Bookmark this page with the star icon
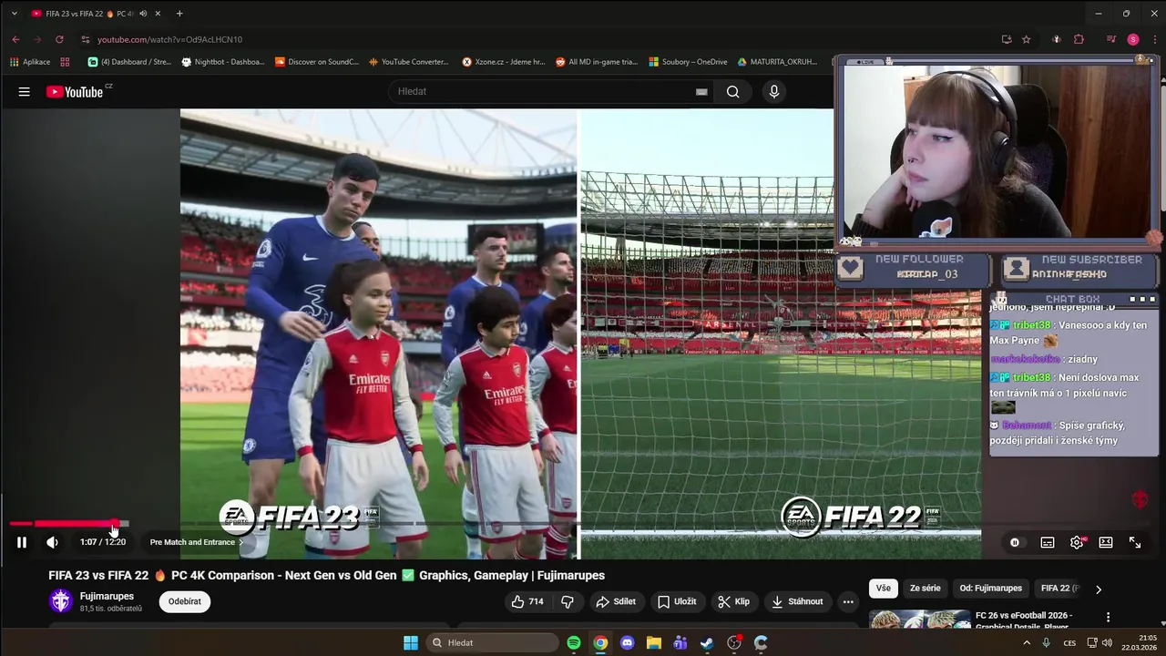 1027,39
